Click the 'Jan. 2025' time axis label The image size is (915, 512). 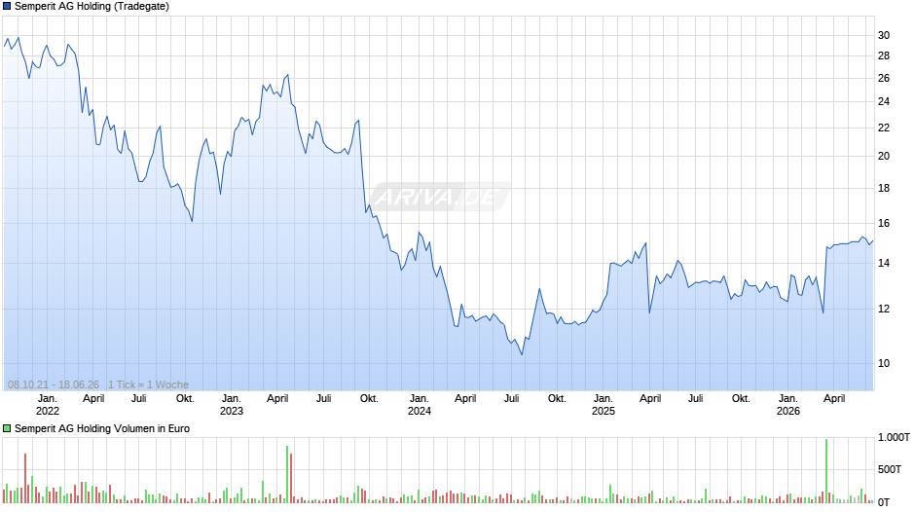tap(603, 405)
